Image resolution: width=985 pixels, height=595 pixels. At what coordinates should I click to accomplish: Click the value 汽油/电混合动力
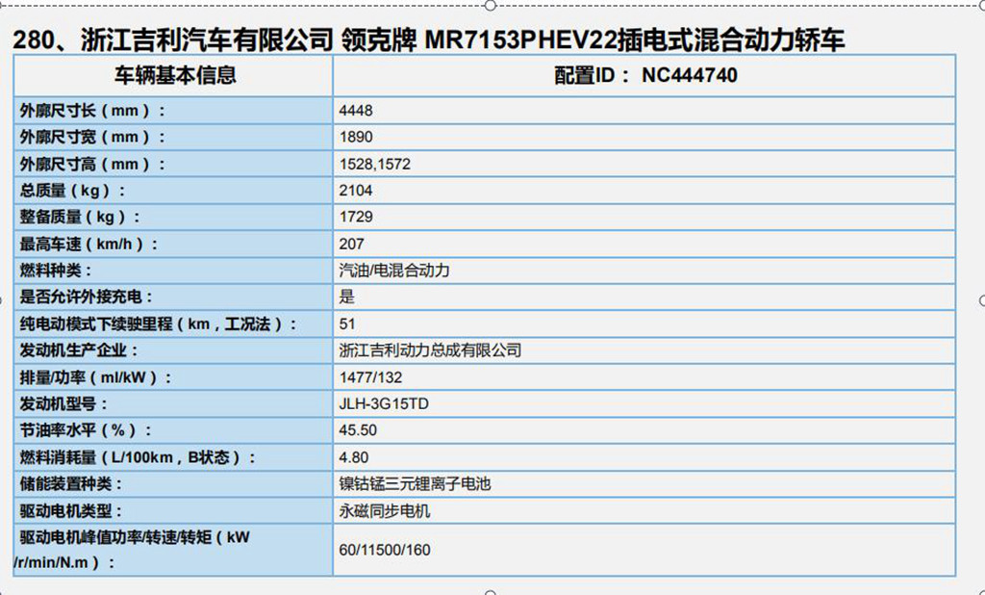pos(394,271)
